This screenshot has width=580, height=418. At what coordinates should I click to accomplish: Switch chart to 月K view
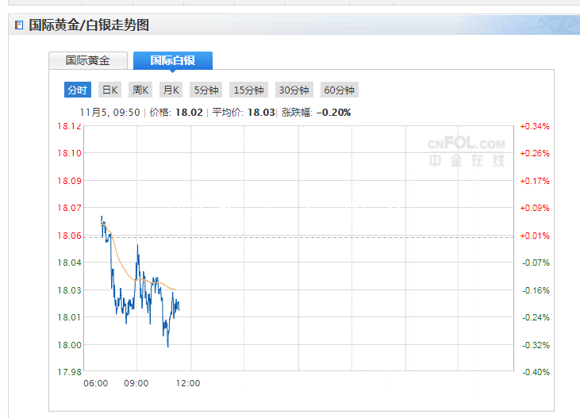tap(171, 90)
